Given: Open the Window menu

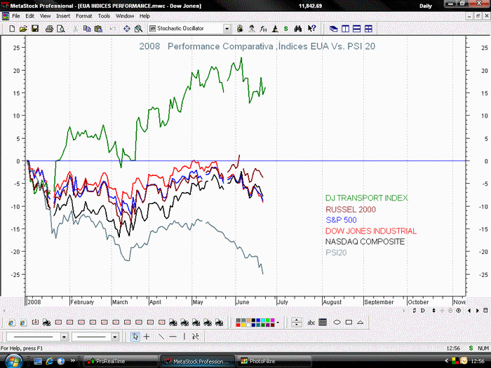Looking at the screenshot, I should 125,16.
